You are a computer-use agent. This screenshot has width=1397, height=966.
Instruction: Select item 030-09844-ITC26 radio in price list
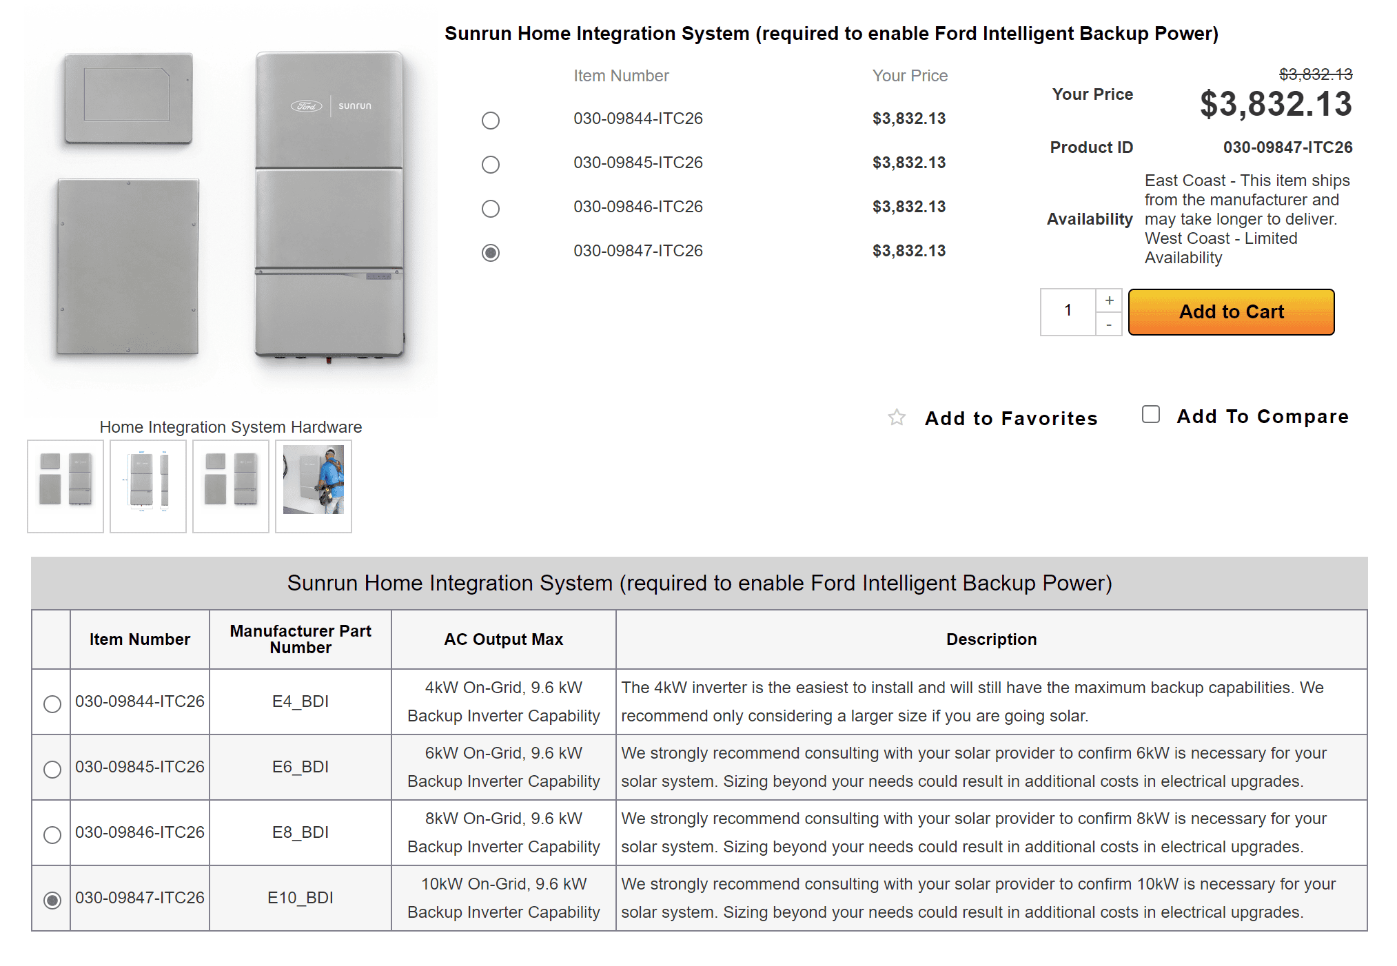click(491, 121)
